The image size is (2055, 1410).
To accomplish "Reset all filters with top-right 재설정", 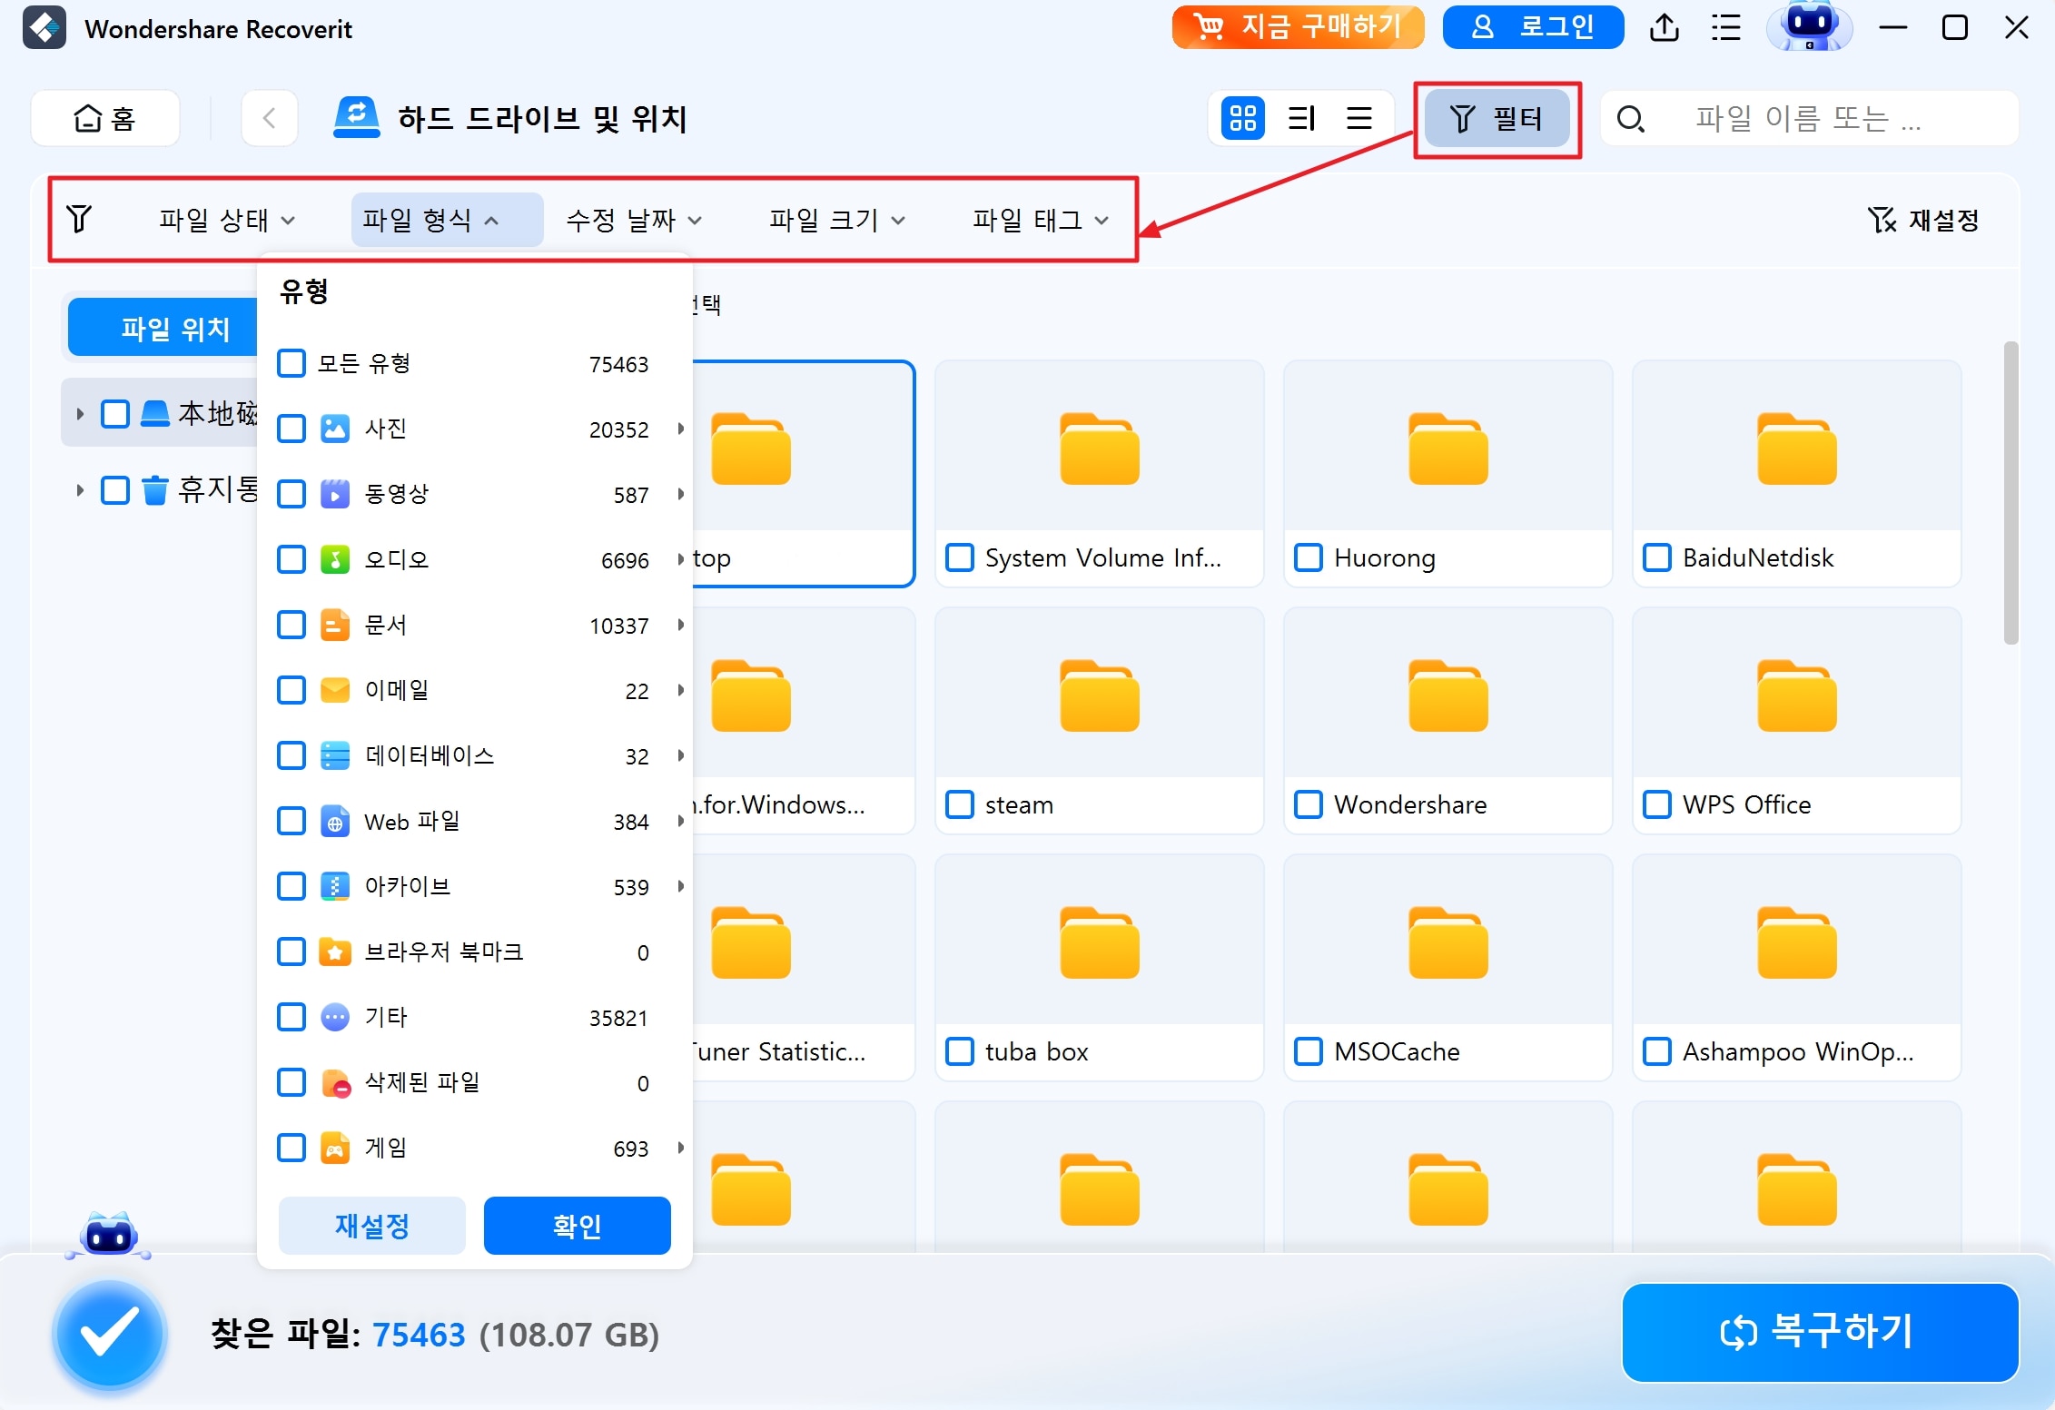I will (x=1924, y=220).
